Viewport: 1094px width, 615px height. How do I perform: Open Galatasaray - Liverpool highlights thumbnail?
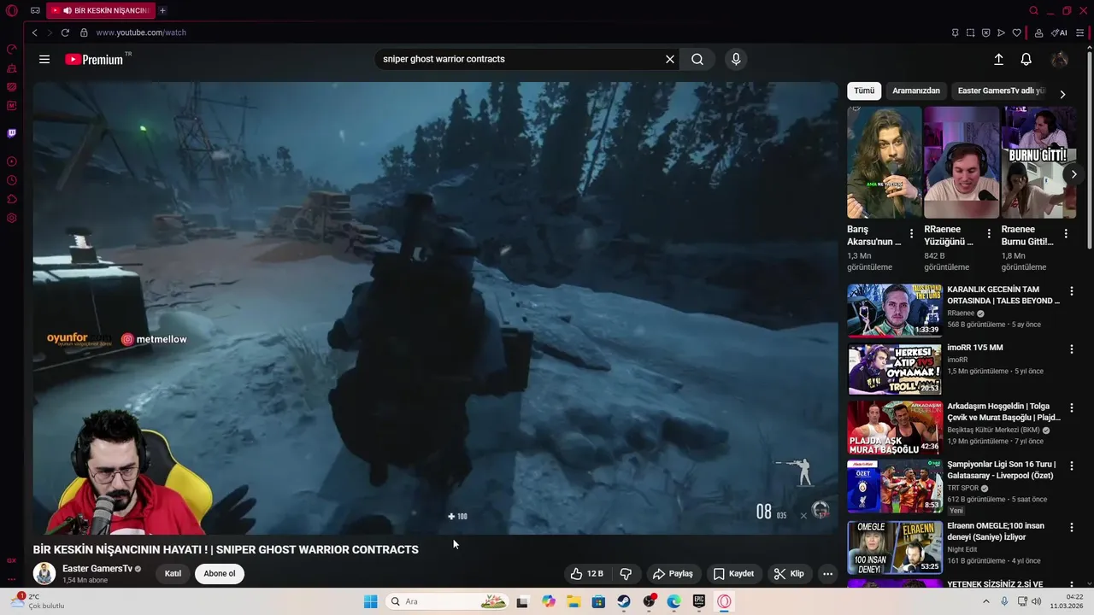tap(894, 486)
